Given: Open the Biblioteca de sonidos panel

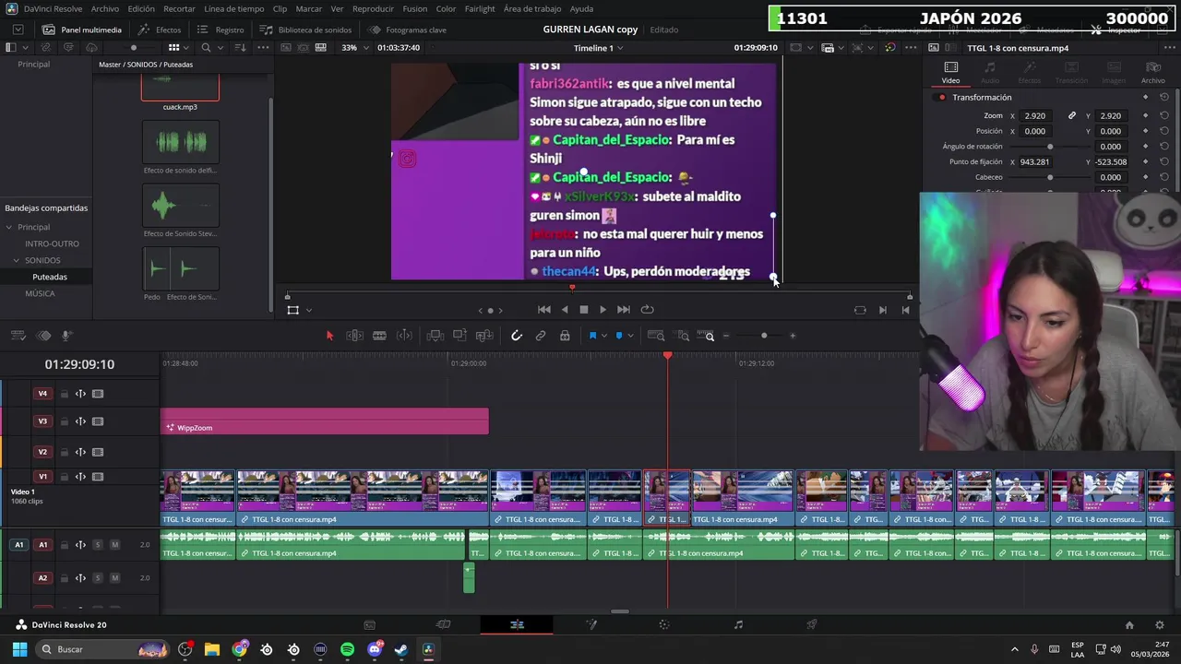Looking at the screenshot, I should [x=306, y=30].
